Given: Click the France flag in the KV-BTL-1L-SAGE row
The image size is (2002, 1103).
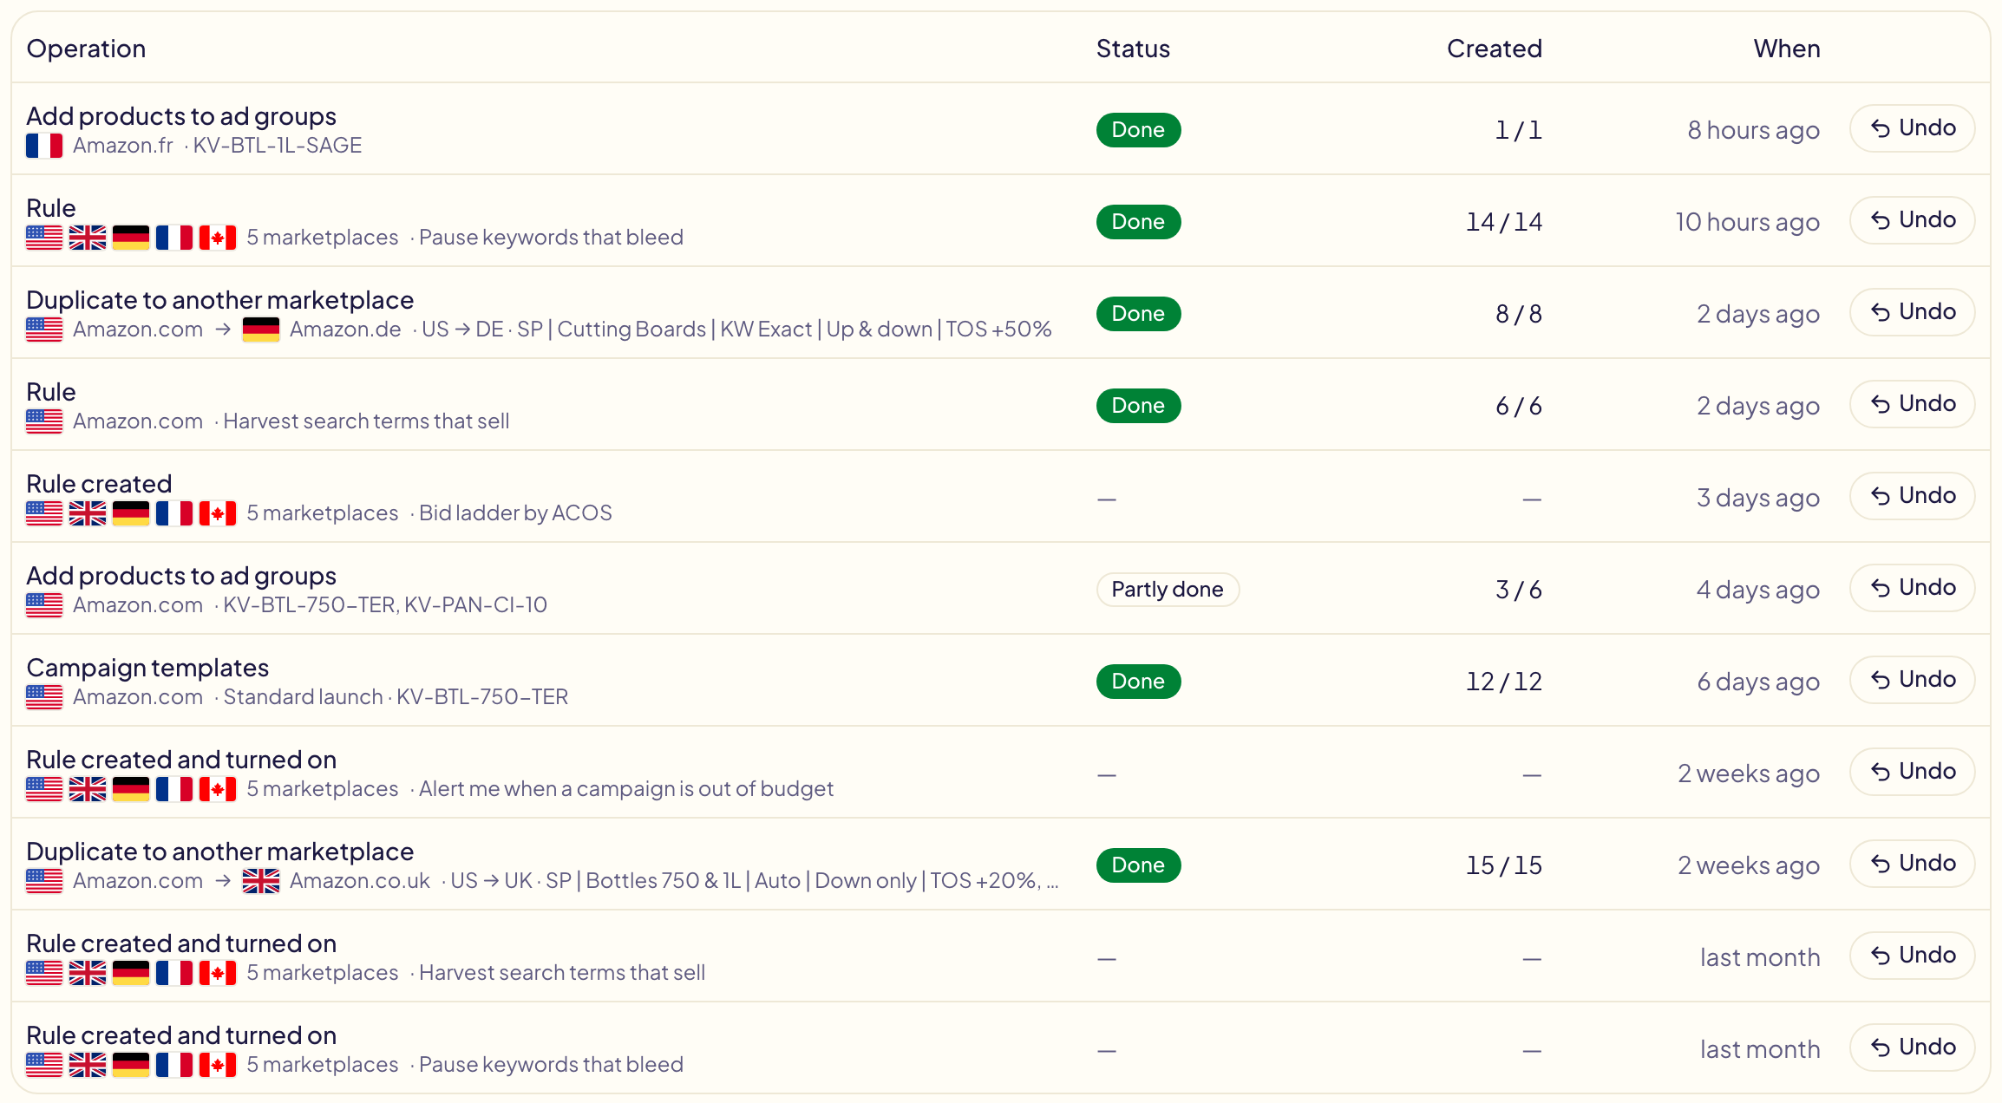Looking at the screenshot, I should point(44,146).
